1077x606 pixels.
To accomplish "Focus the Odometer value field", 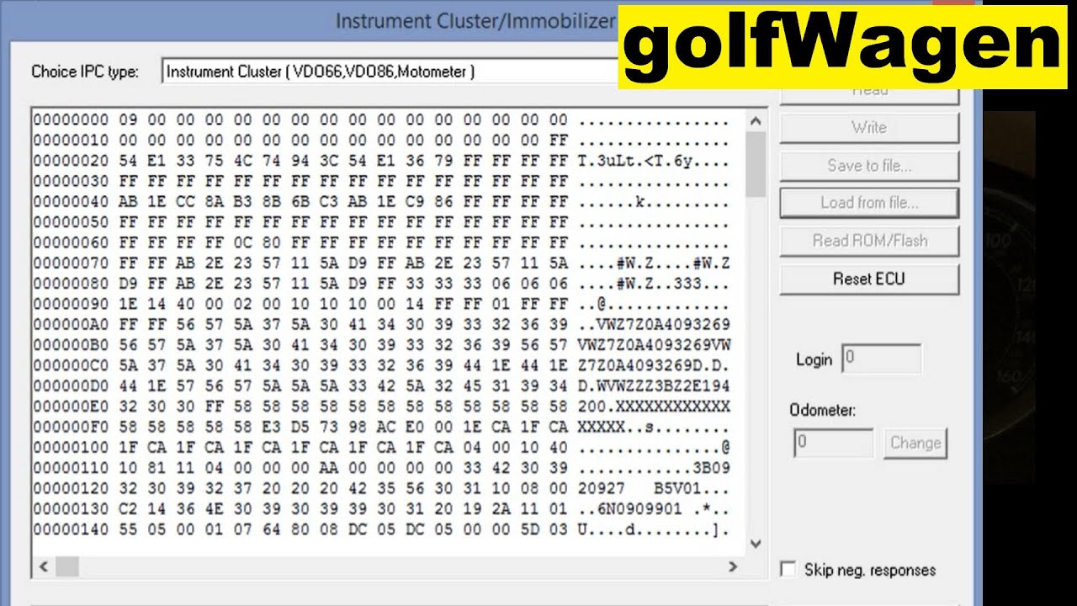I will pos(834,443).
